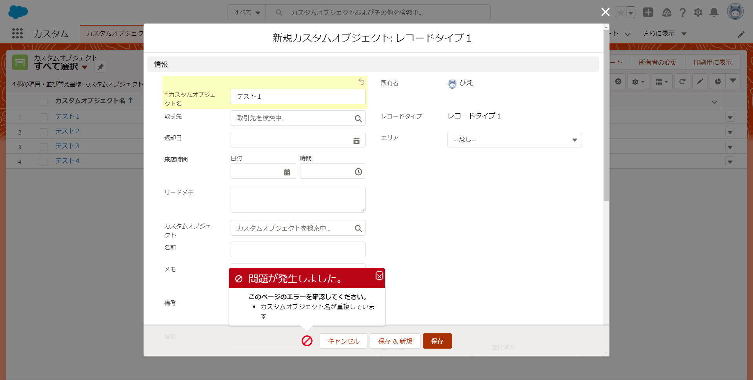The height and width of the screenshot is (380, 753).
Task: Open row actions for the テスト 2 row
Action: tap(730, 132)
